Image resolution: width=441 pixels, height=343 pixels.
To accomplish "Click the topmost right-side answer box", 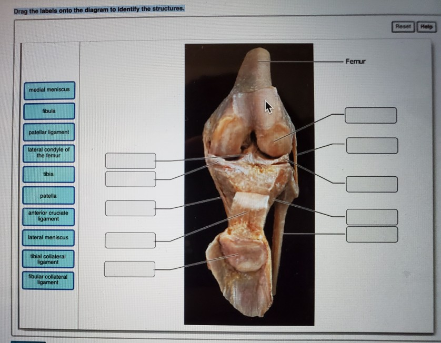I will click(x=370, y=114).
